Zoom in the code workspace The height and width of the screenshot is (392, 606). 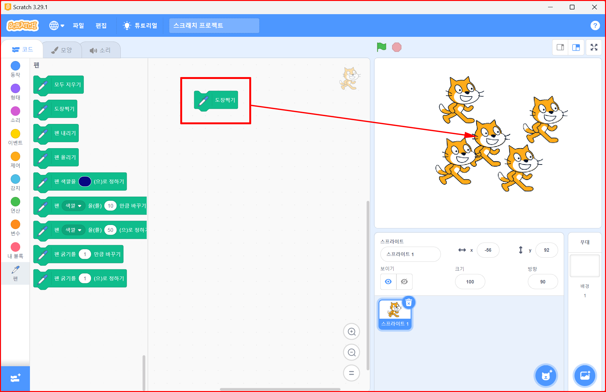tap(351, 332)
